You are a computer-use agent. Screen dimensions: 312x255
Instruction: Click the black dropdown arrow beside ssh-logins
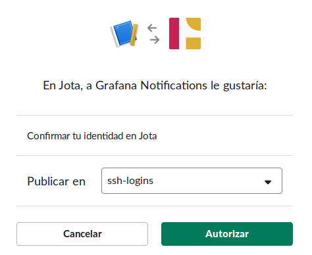[268, 182]
